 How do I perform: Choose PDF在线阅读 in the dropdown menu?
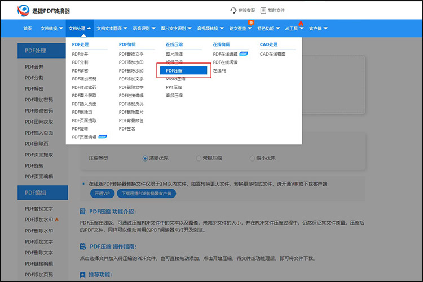pyautogui.click(x=225, y=62)
